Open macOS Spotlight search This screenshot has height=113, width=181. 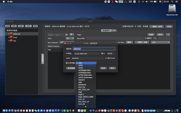[x=172, y=2]
